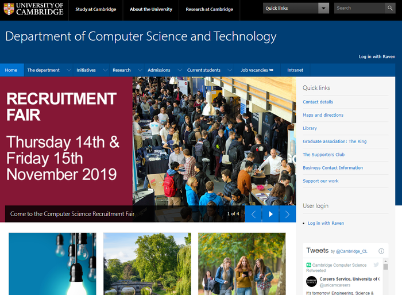The width and height of the screenshot is (402, 295).
Task: Open the Initiatives nav item
Action: click(x=86, y=70)
